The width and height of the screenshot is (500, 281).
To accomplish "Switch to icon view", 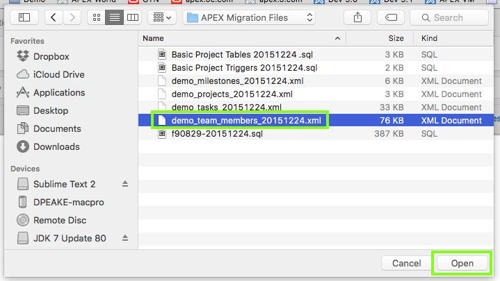I will pos(97,17).
